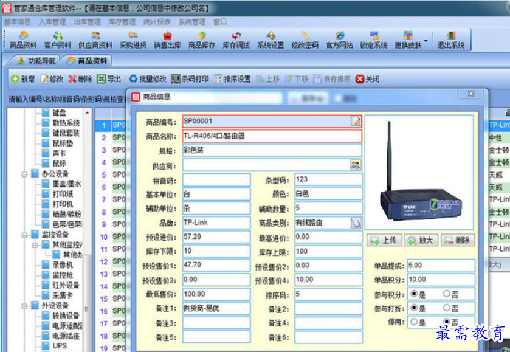Viewport: 510px width, 352px height.
Task: Switch to 商品资料 tab
Action: tap(87, 61)
